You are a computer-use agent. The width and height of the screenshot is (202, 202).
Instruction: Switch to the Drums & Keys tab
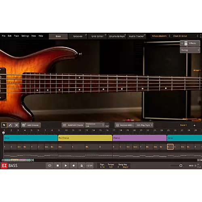(117, 36)
